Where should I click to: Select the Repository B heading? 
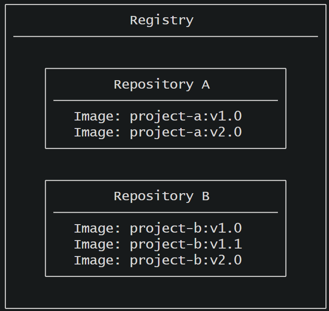(162, 196)
